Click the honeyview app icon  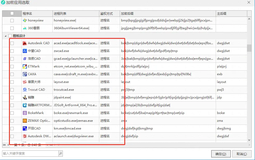(25, 20)
